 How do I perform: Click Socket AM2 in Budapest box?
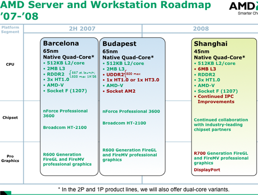121,91
